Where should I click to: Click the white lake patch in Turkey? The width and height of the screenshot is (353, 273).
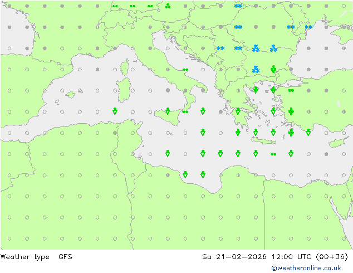339,103
